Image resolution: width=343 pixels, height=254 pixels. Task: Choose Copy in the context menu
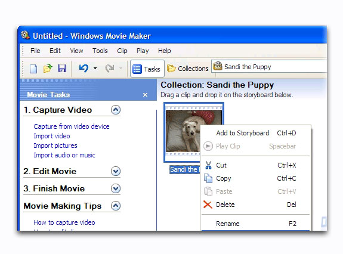tap(255, 178)
